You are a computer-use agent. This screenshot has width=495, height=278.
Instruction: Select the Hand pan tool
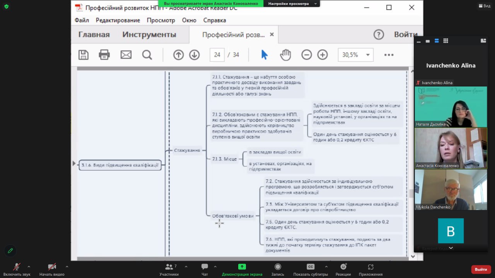point(285,55)
